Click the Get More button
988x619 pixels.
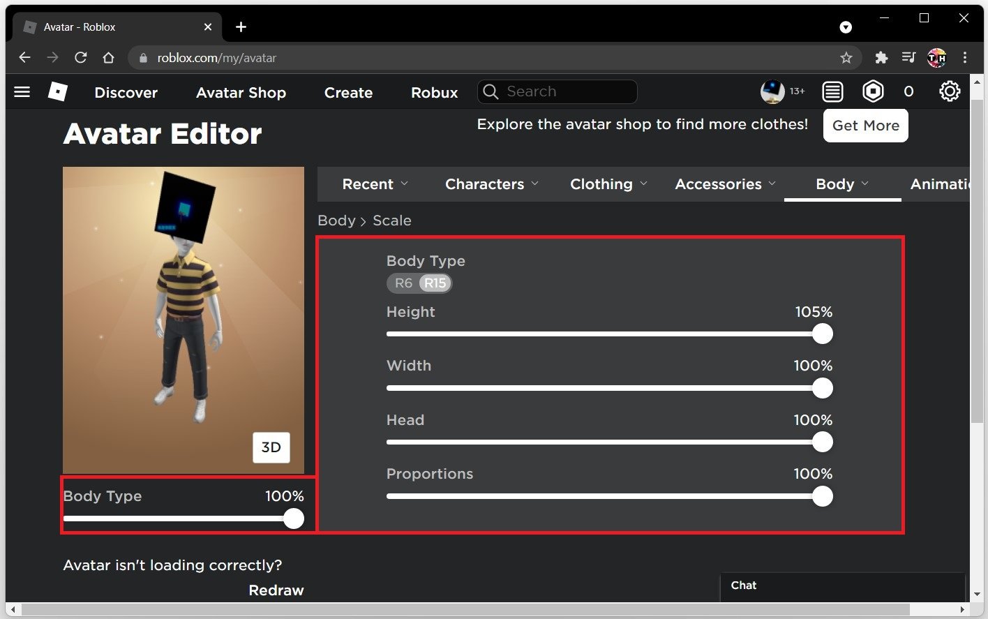tap(865, 126)
